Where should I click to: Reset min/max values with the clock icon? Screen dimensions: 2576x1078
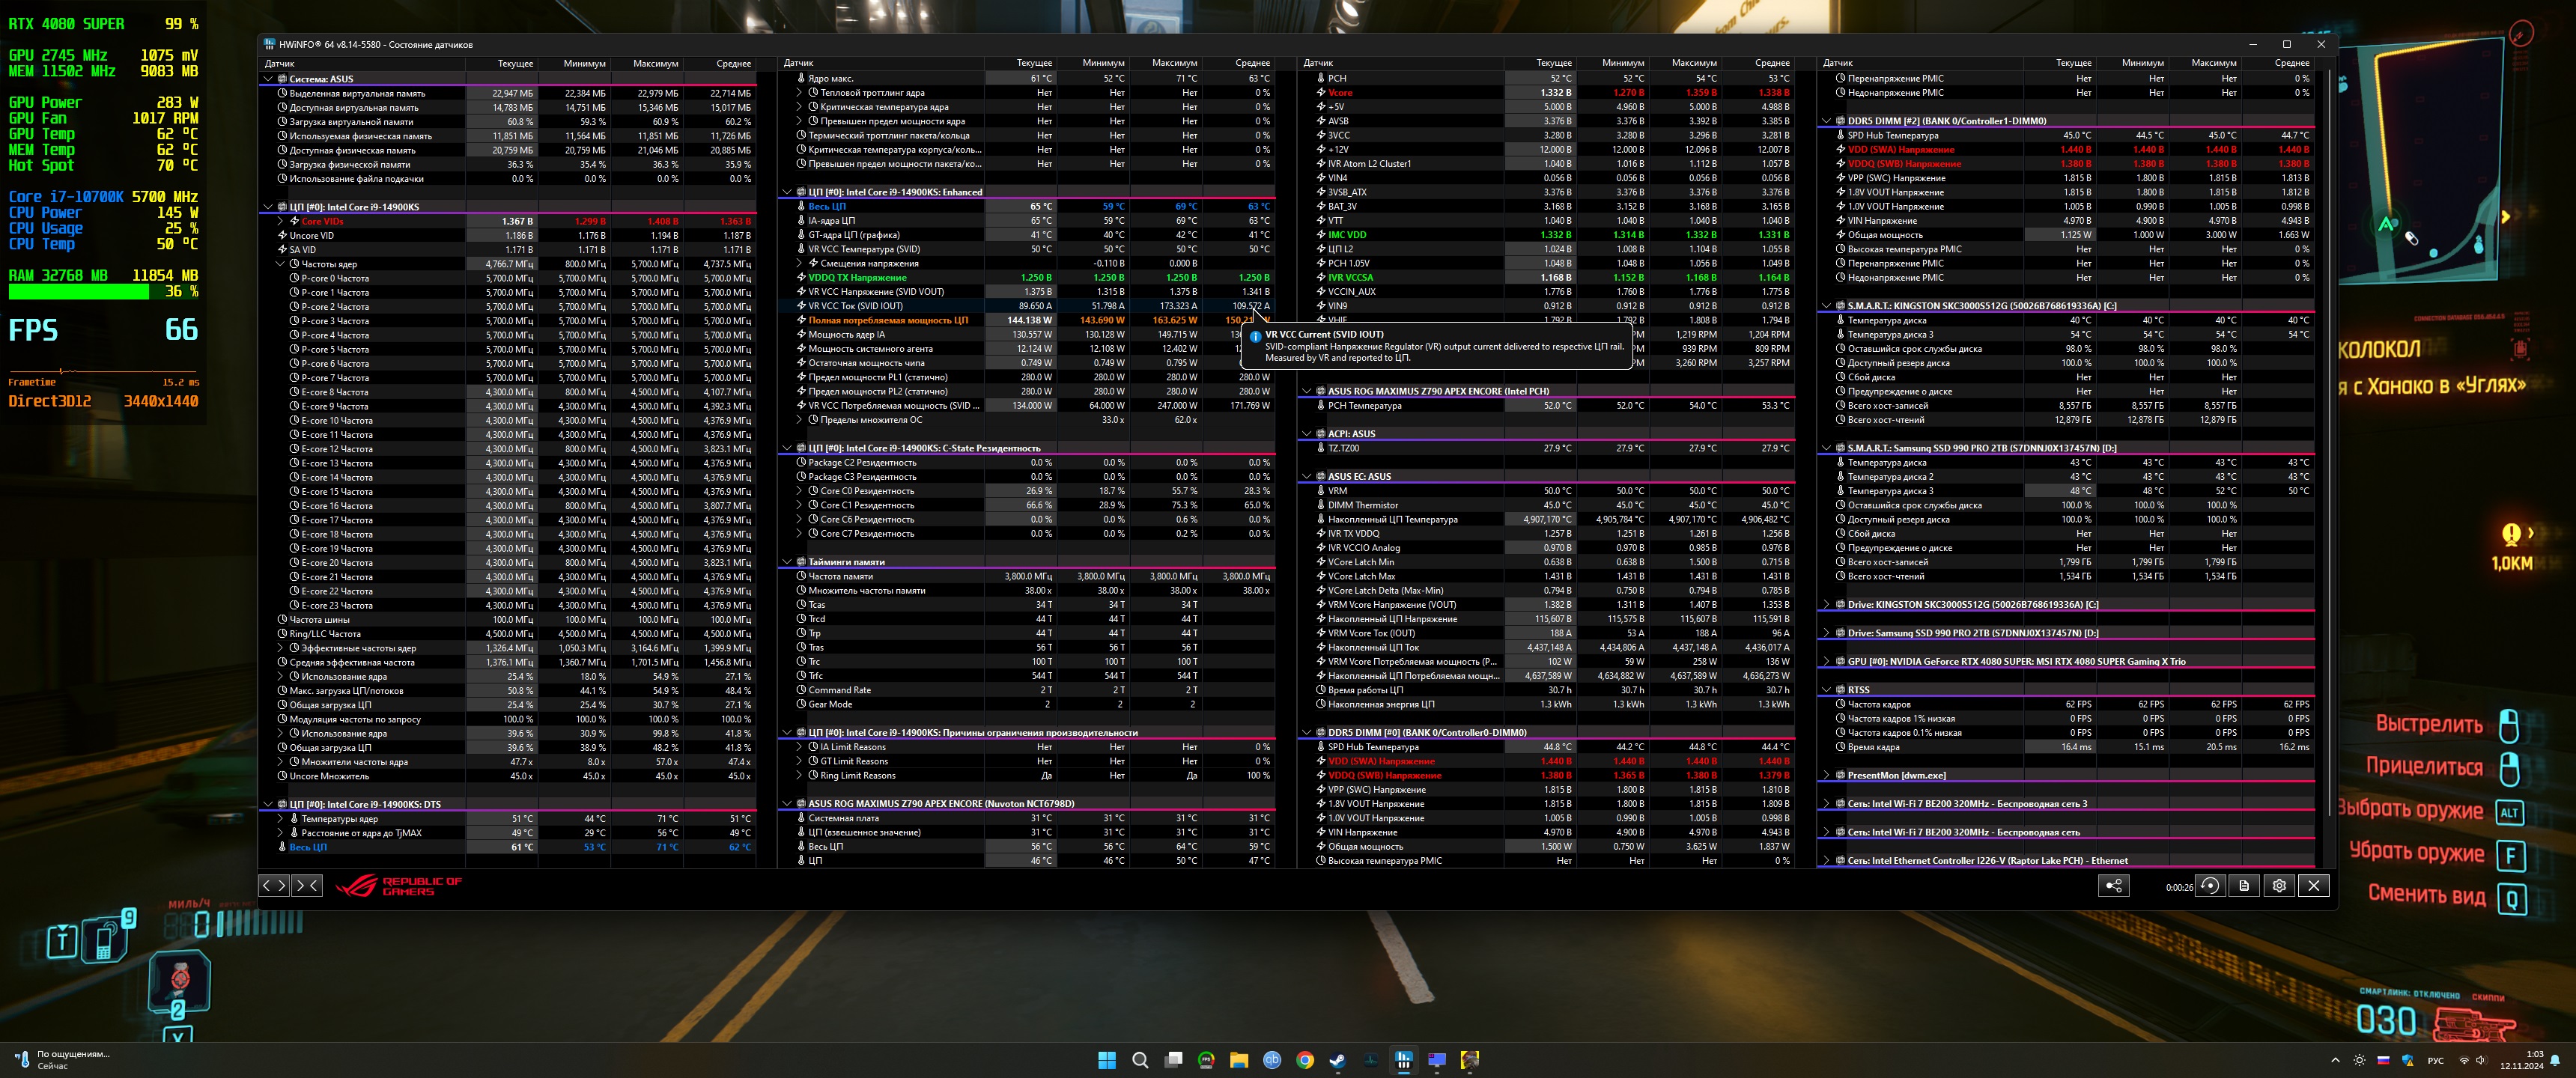click(2210, 885)
